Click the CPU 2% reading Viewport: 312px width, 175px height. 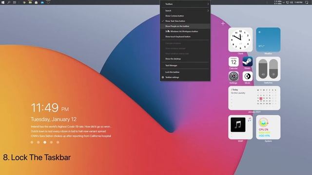coord(263,129)
